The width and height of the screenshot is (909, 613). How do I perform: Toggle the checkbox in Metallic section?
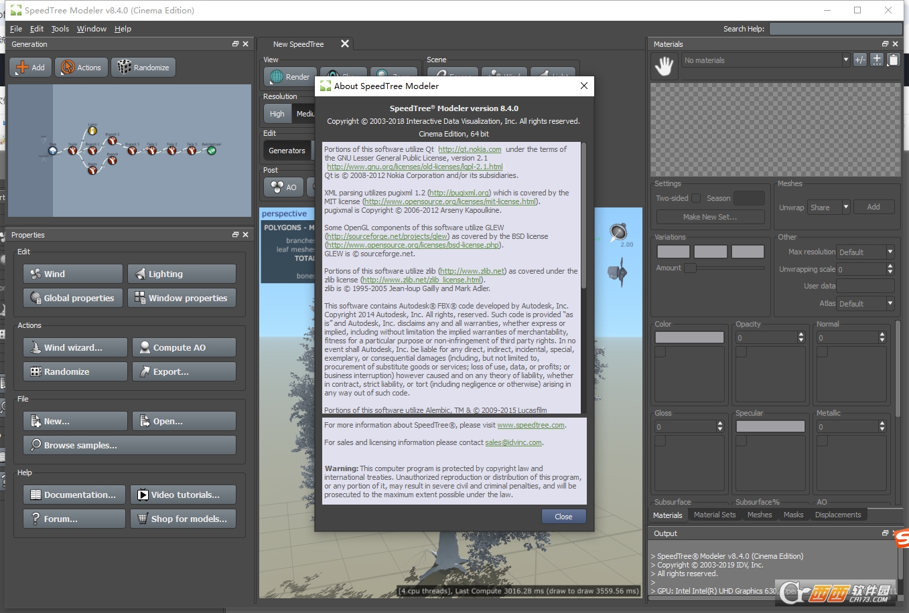[x=823, y=441]
